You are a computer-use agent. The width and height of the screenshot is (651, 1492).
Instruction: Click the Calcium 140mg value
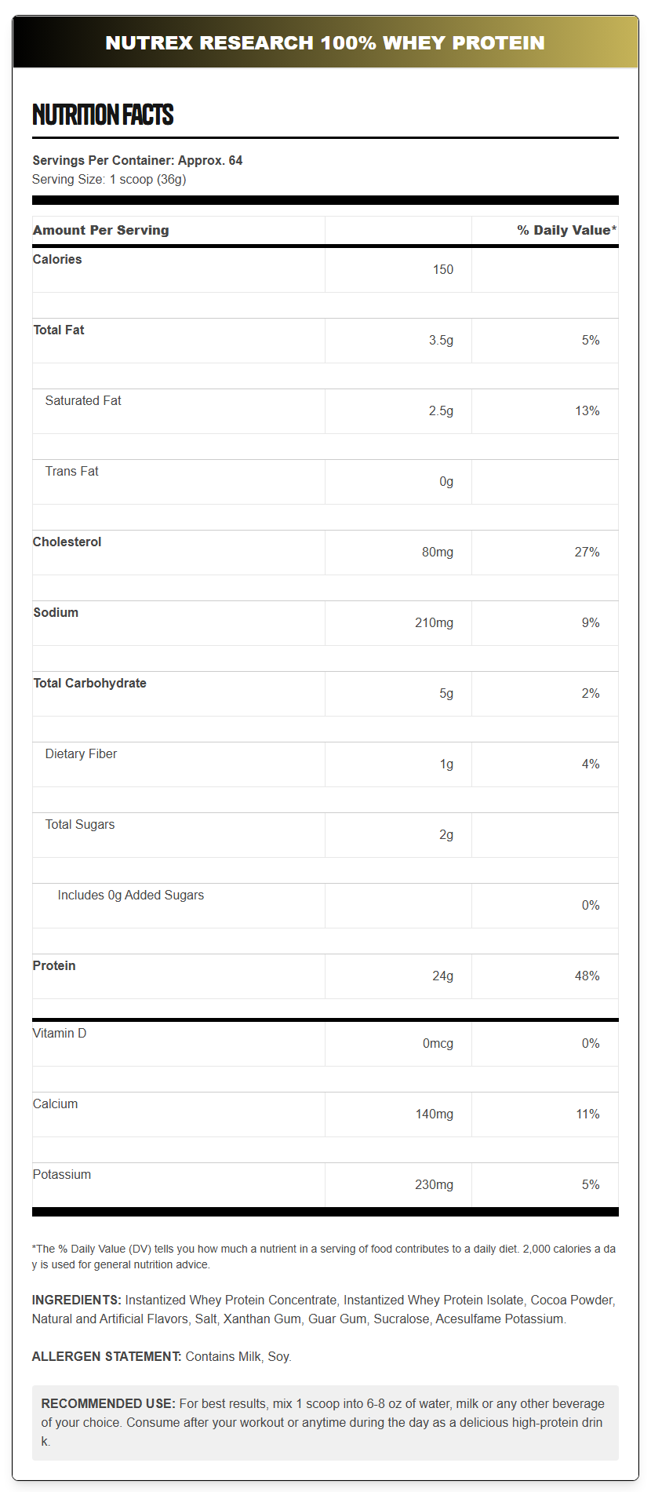[434, 1114]
